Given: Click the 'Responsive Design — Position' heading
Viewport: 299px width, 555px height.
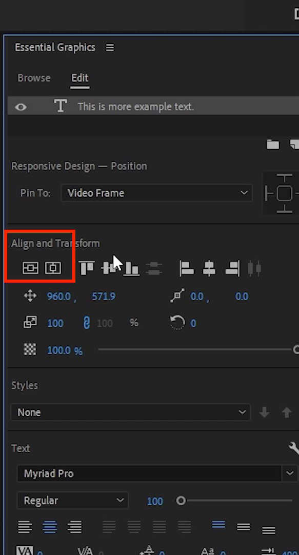Looking at the screenshot, I should tap(79, 166).
